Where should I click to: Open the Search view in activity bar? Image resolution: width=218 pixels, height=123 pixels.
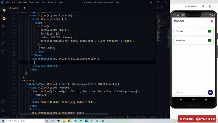point(3,34)
